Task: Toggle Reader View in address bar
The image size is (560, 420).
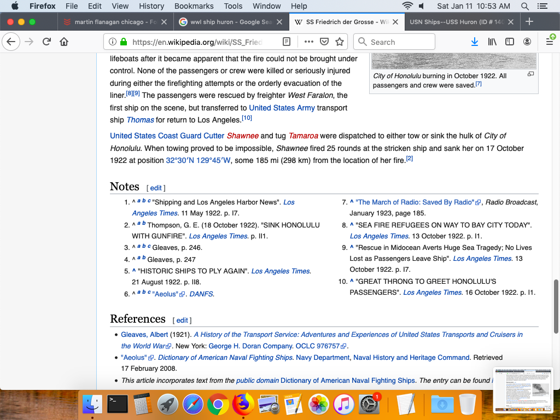Action: [287, 42]
